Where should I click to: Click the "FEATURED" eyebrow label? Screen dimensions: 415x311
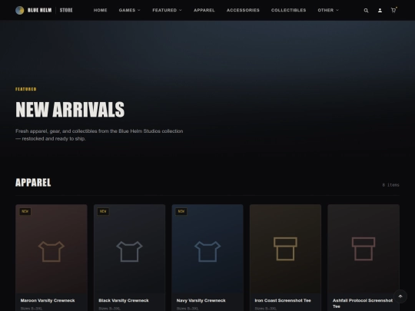[x=26, y=89]
